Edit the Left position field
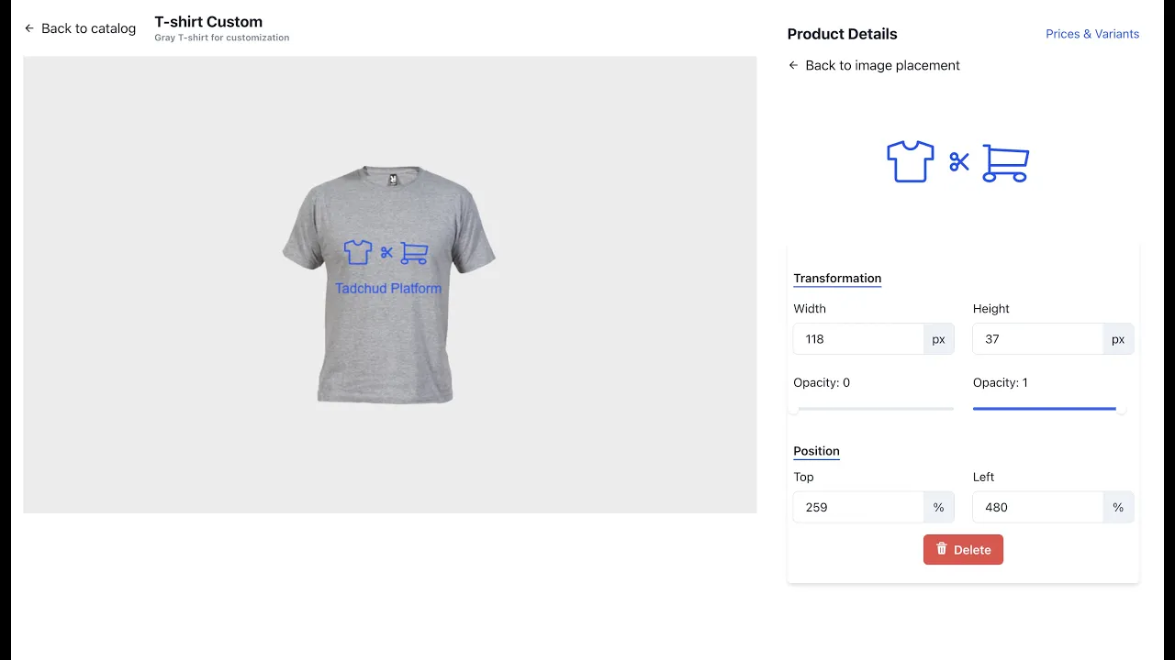The width and height of the screenshot is (1175, 660). coord(1037,507)
